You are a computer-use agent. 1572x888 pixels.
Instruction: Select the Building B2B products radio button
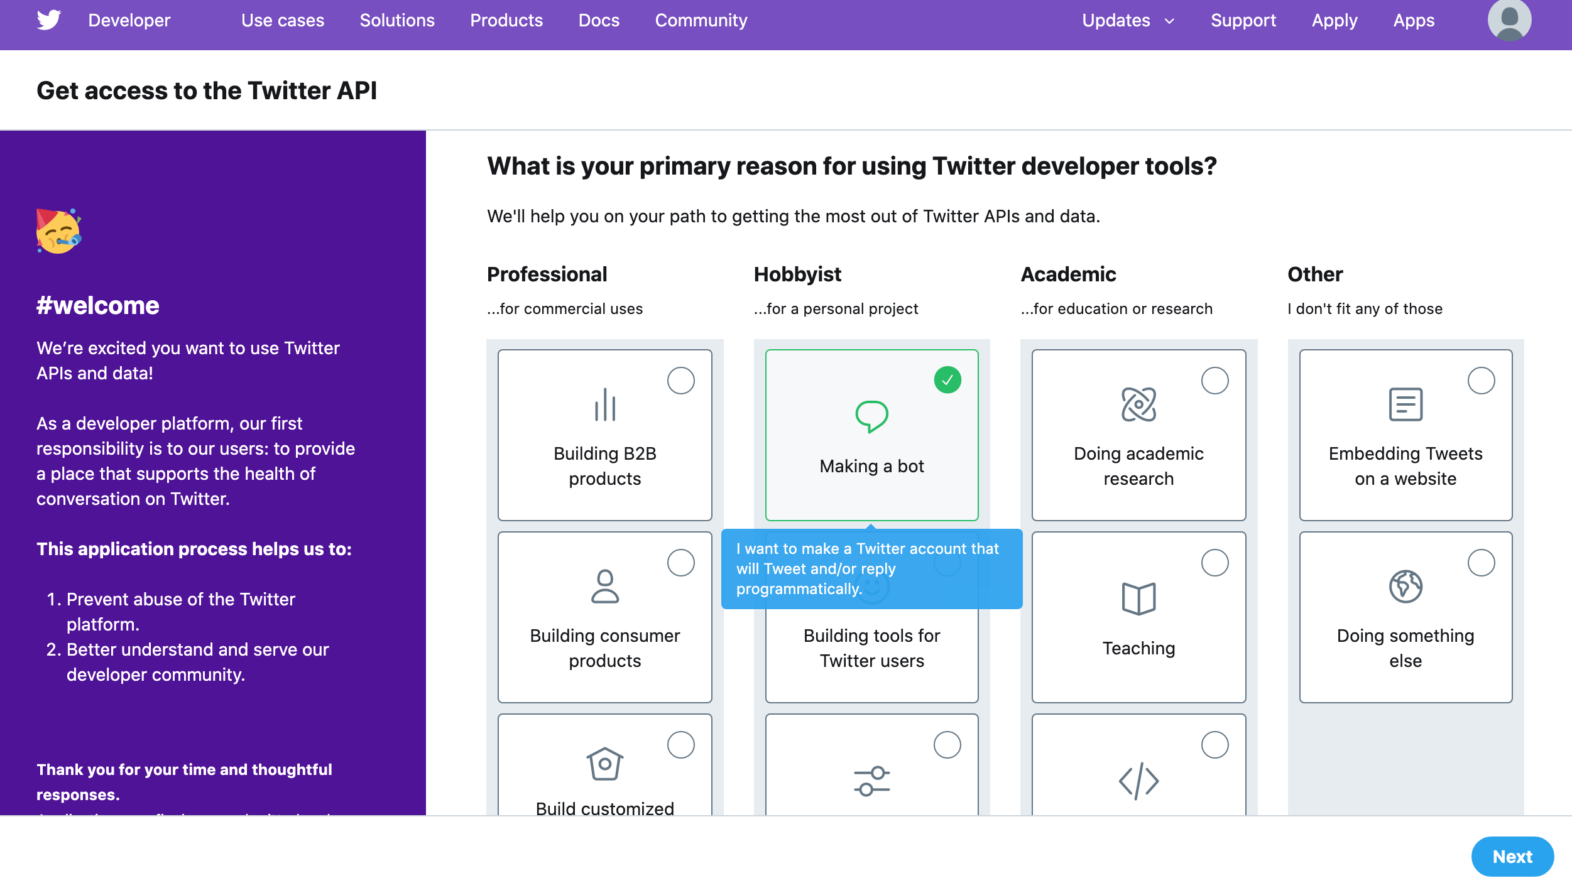(680, 381)
